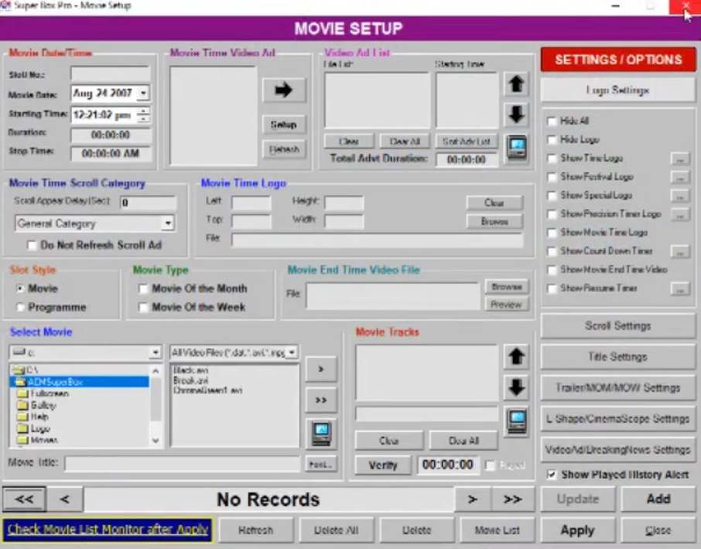Select the Gallery folder in the tree
701x549 pixels.
point(43,405)
